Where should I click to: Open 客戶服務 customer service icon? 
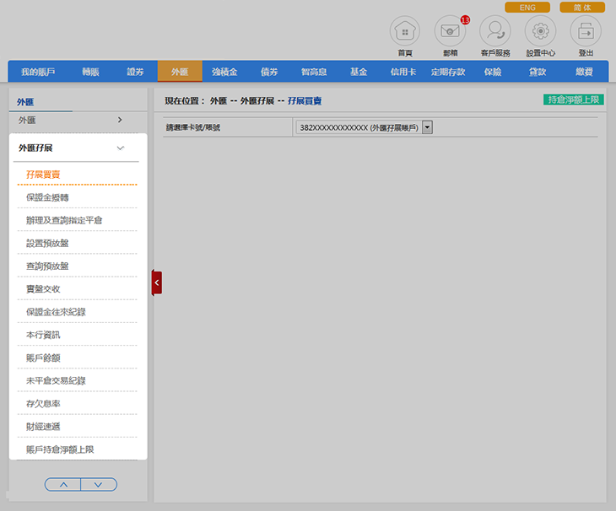point(495,32)
